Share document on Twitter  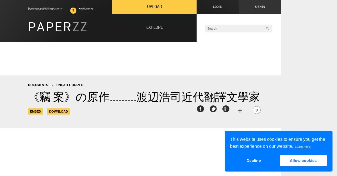coord(213,109)
